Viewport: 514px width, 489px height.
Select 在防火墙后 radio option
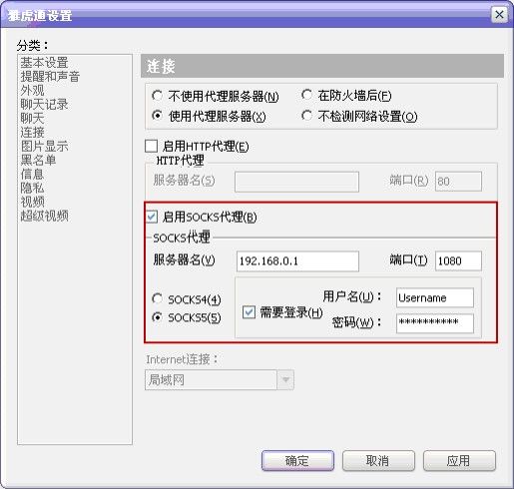click(306, 95)
